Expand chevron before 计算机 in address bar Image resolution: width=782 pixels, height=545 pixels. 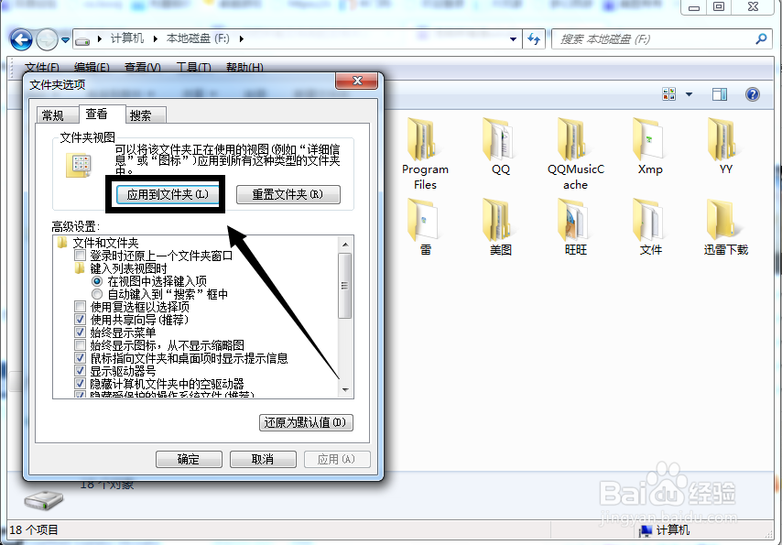pyautogui.click(x=100, y=38)
